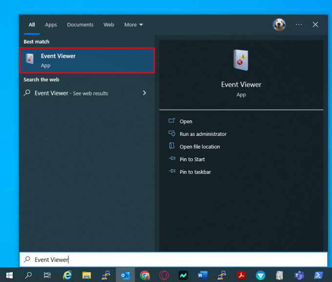The height and width of the screenshot is (282, 332).
Task: Click the search box containing Event Viewer
Action: pyautogui.click(x=173, y=260)
